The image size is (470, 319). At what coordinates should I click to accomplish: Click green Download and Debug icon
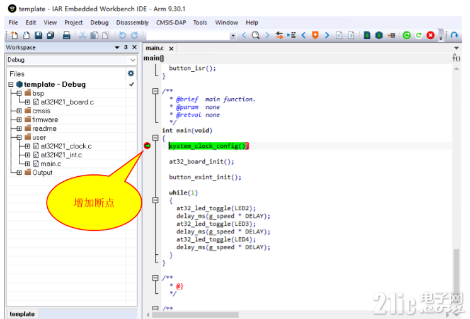(x=407, y=35)
